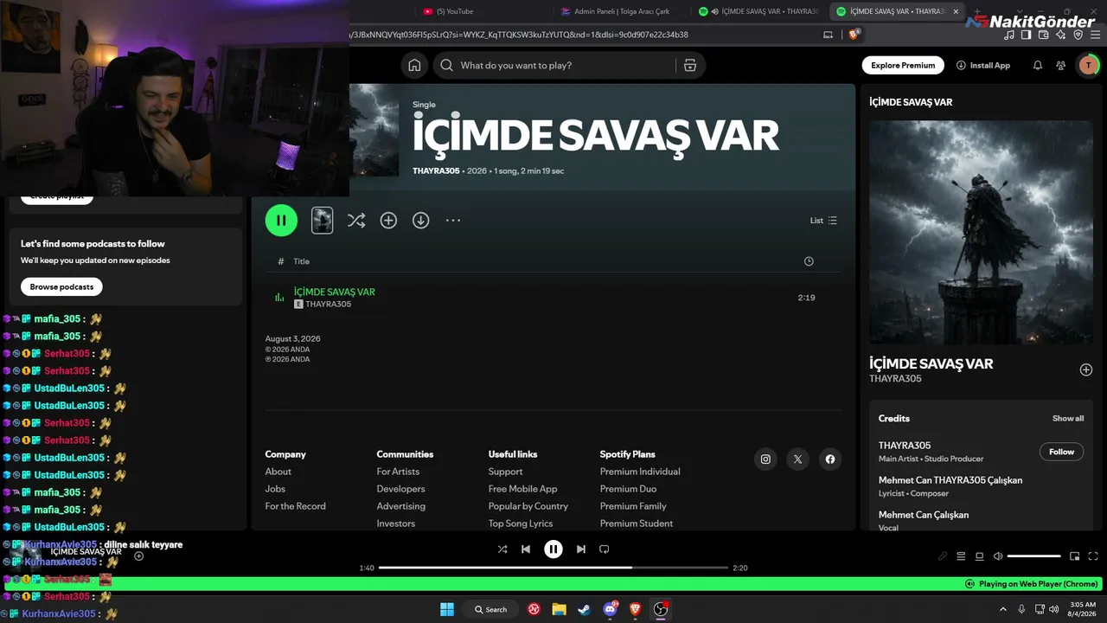Mute using the speaker icon in player
Viewport: 1107px width, 623px height.
[998, 556]
